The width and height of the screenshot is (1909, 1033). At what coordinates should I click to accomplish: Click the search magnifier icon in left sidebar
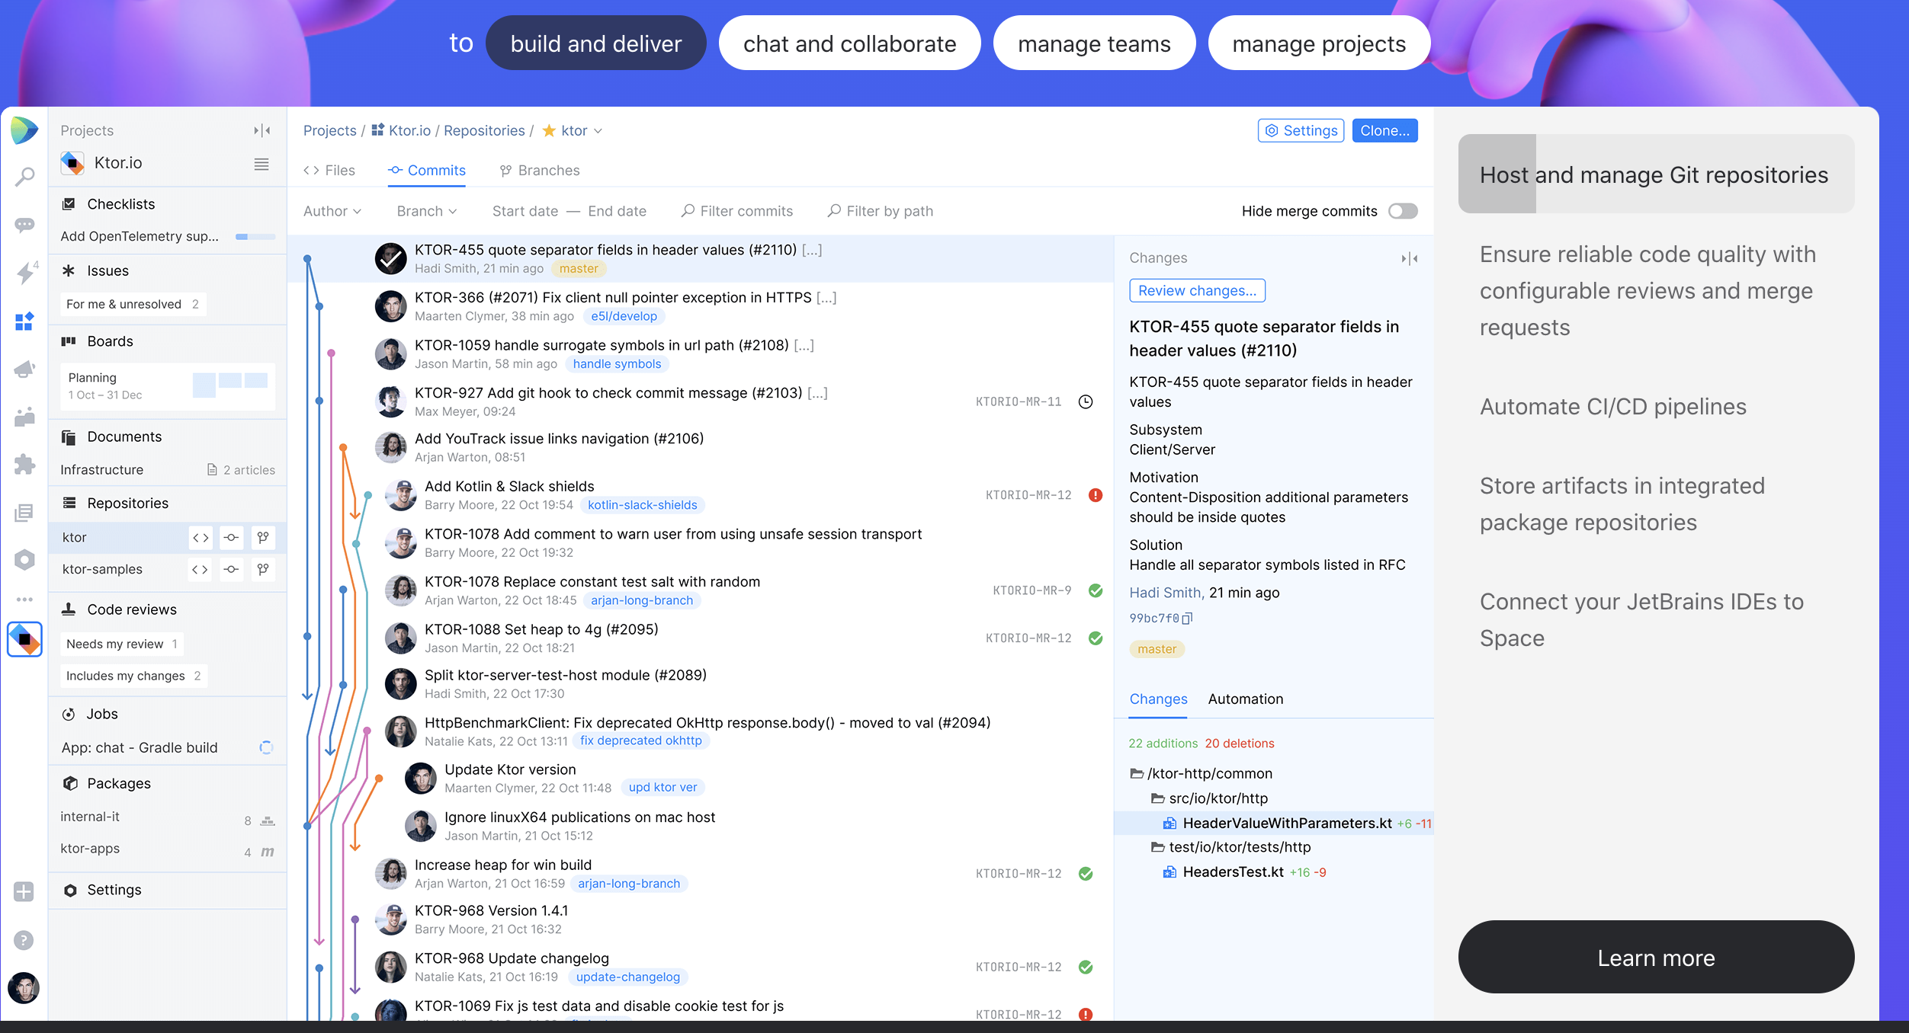(x=24, y=177)
